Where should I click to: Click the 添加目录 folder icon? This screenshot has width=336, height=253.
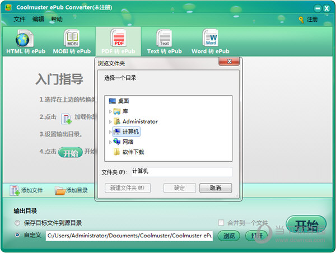(60, 190)
